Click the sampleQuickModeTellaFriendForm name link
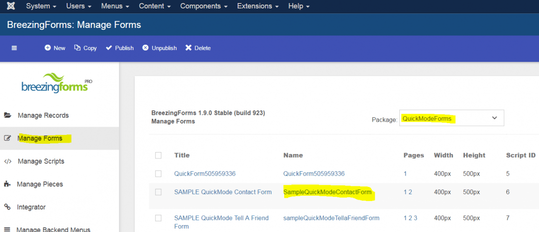 click(x=331, y=218)
